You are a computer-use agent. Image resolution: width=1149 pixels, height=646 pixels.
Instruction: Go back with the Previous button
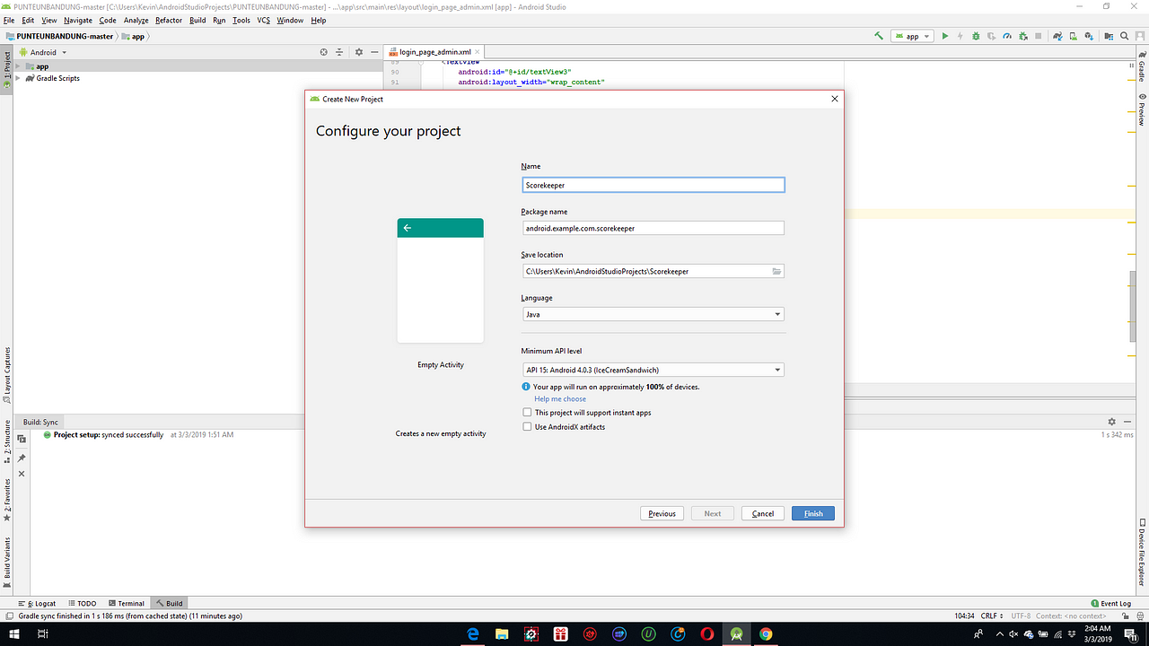pos(662,513)
